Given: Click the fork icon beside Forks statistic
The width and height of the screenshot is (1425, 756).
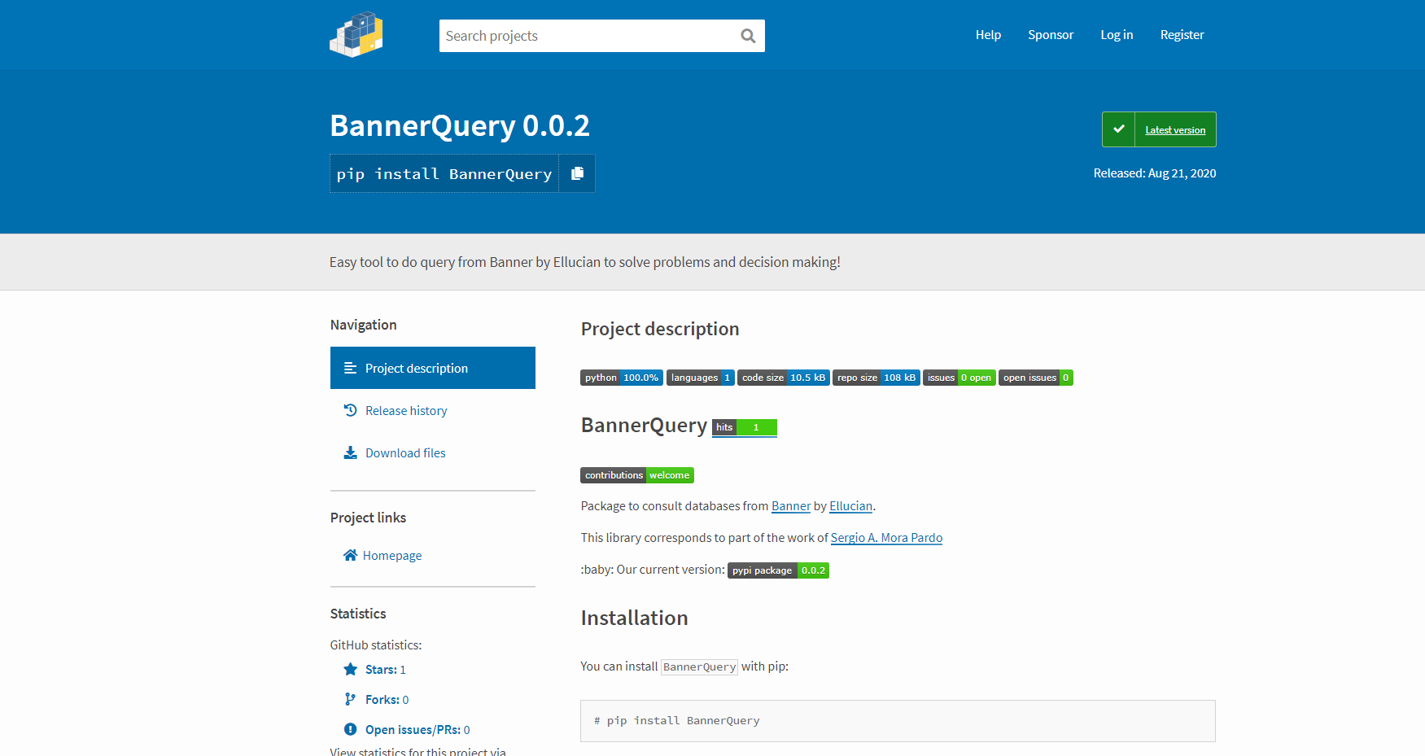Looking at the screenshot, I should pos(350,698).
